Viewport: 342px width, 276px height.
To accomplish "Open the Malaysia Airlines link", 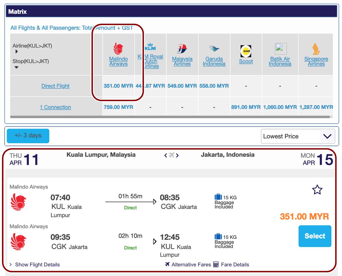I will (182, 61).
